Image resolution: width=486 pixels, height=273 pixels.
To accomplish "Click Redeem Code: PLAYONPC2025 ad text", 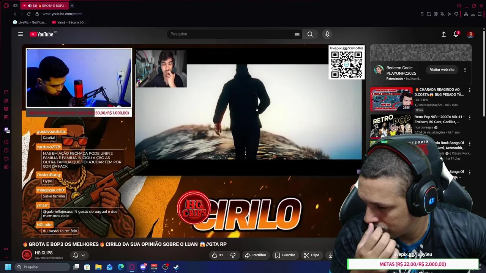I will [401, 71].
